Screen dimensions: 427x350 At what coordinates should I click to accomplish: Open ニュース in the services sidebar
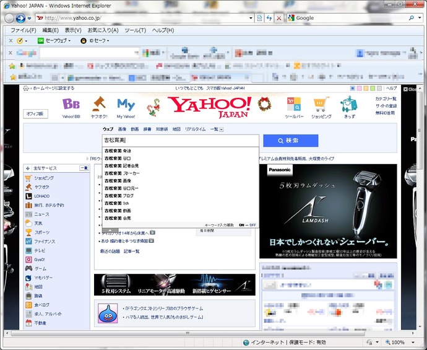(x=41, y=214)
